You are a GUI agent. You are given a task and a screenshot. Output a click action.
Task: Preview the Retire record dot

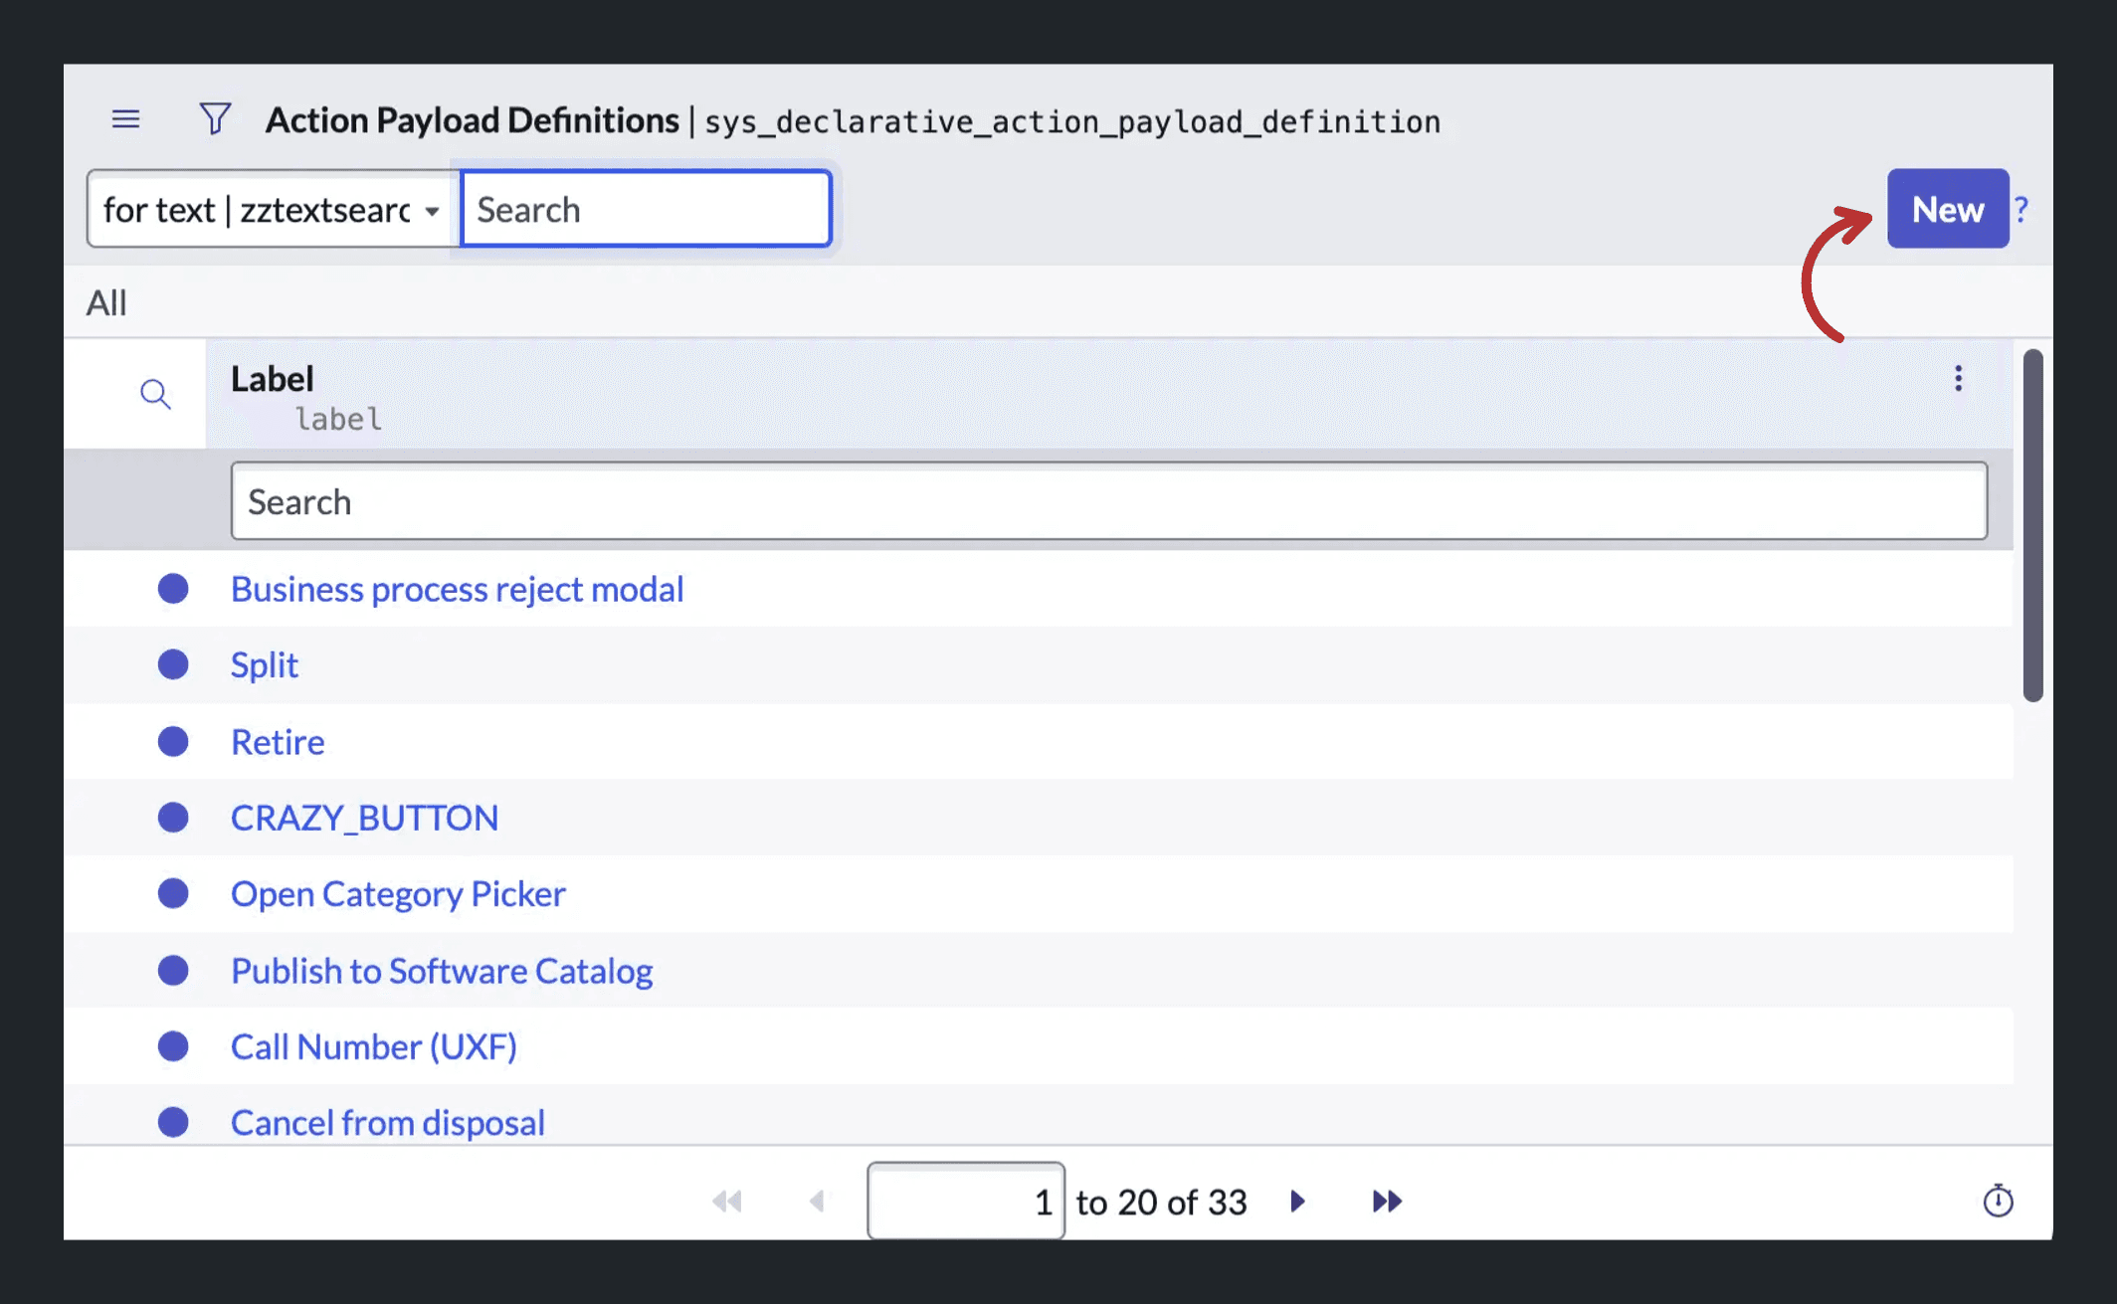(x=173, y=742)
